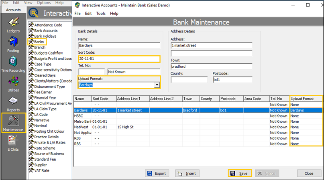Click the Insert button

187,174
